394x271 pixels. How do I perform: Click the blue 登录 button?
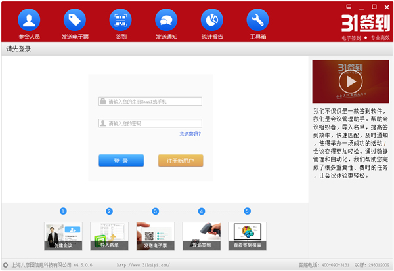pos(121,161)
